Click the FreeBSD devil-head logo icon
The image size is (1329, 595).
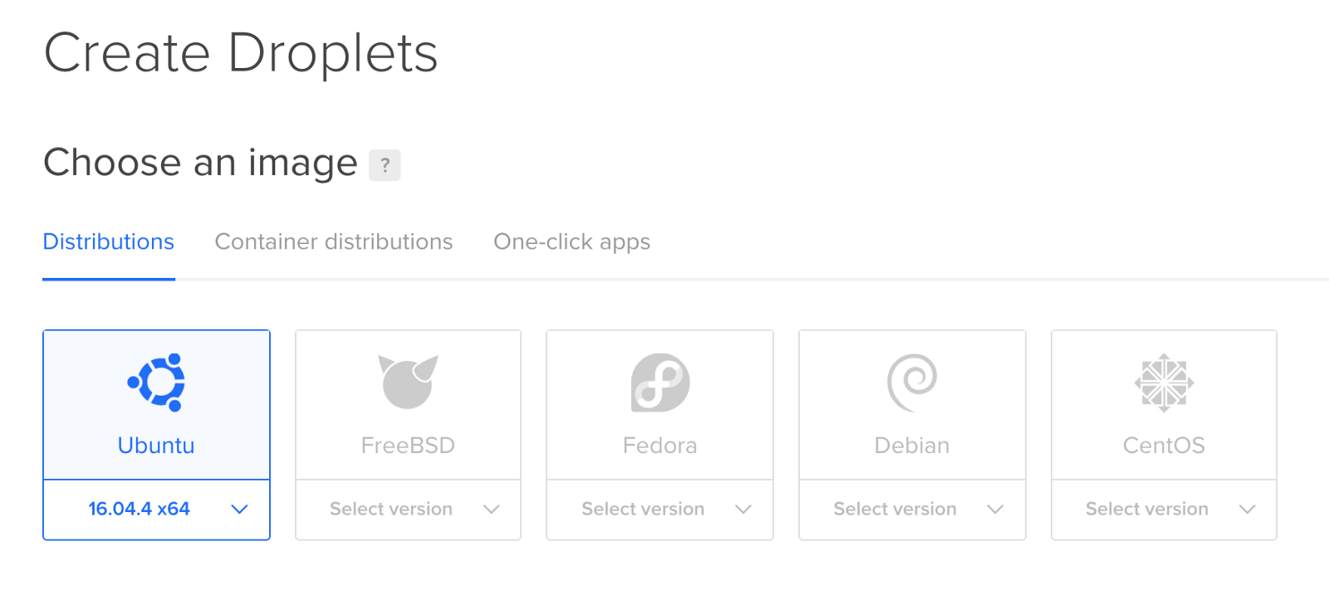tap(408, 382)
